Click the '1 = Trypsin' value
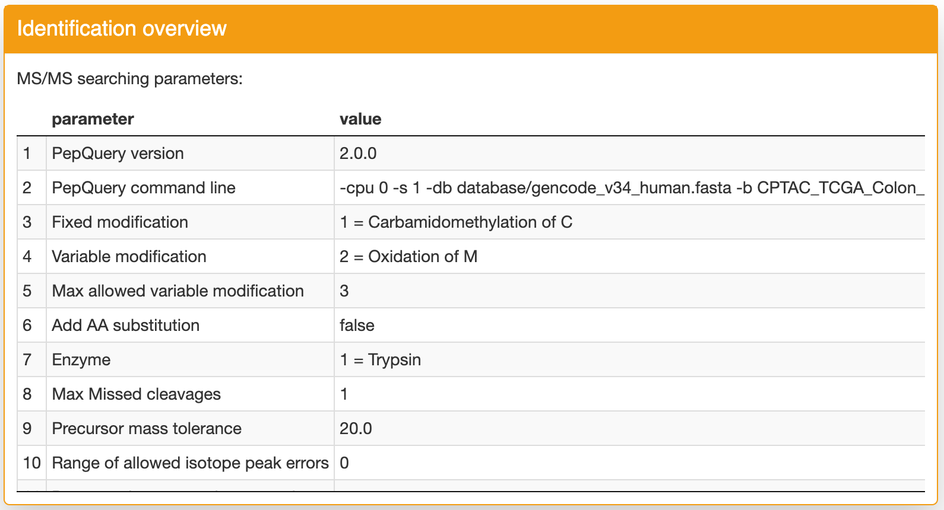Viewport: 944px width, 510px height. tap(380, 360)
